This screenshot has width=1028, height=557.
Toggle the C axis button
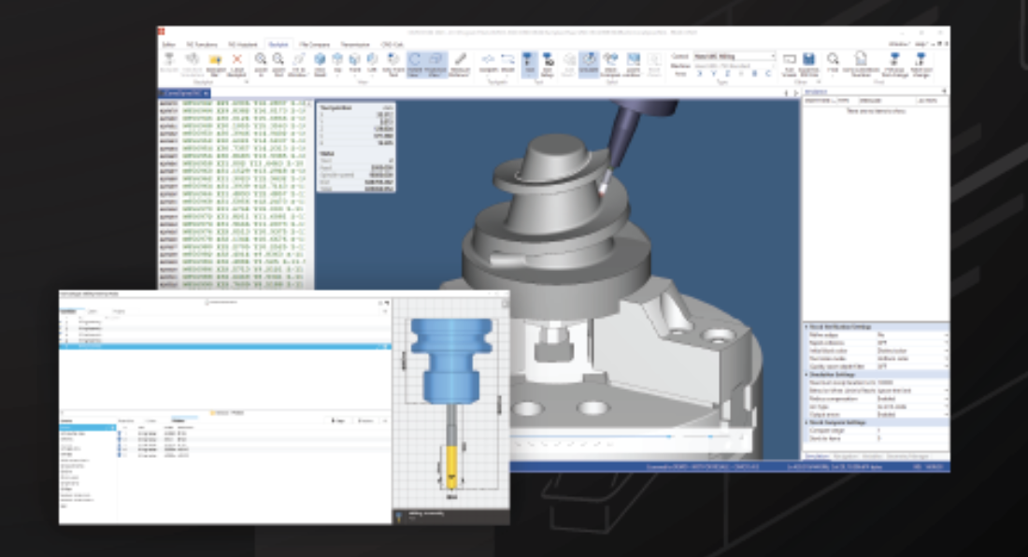coord(768,74)
